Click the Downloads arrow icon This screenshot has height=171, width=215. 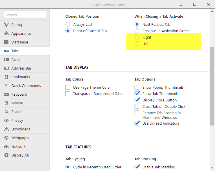coord(6,129)
